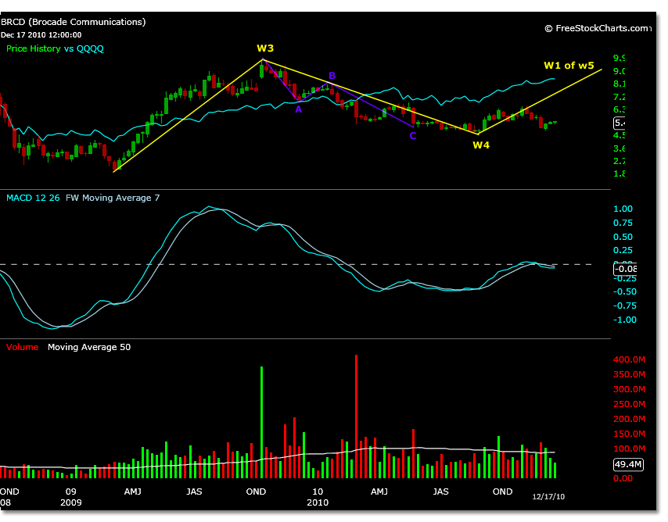Click the Moving Average 50 label
668x522 pixels.
pyautogui.click(x=89, y=346)
